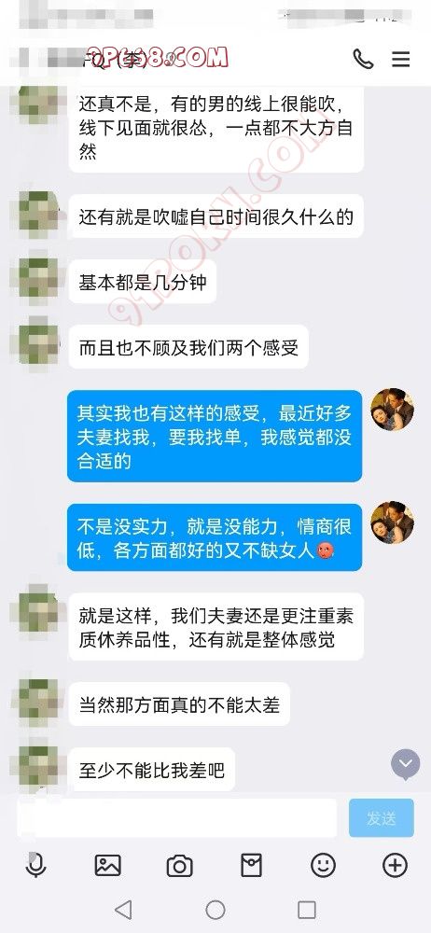Tap the microphone voice input icon

pyautogui.click(x=35, y=865)
